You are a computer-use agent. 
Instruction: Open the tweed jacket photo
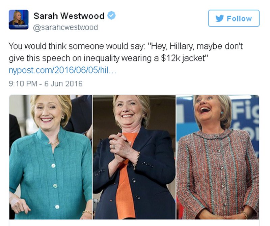[218, 157]
